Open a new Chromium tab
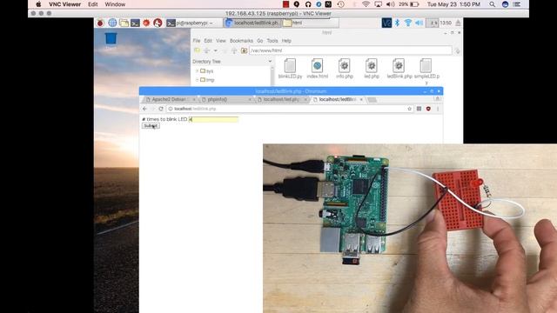This screenshot has width=557, height=313. point(372,100)
